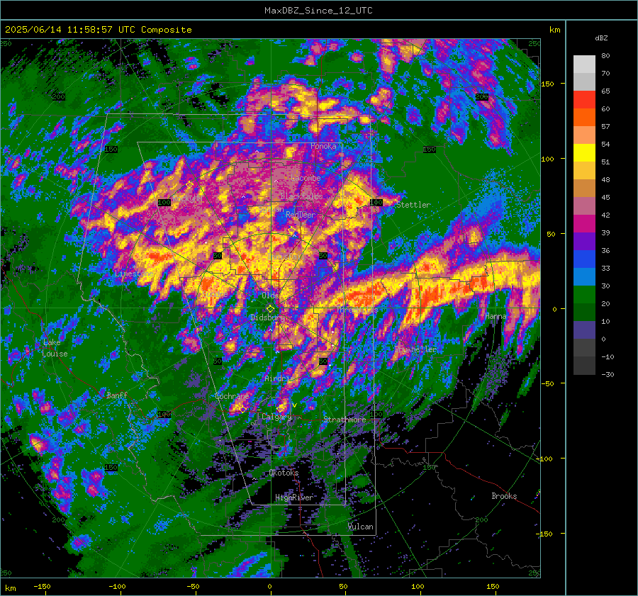Pick the light blue 30–33 dBZ swatch
638x596 pixels.
tap(584, 277)
